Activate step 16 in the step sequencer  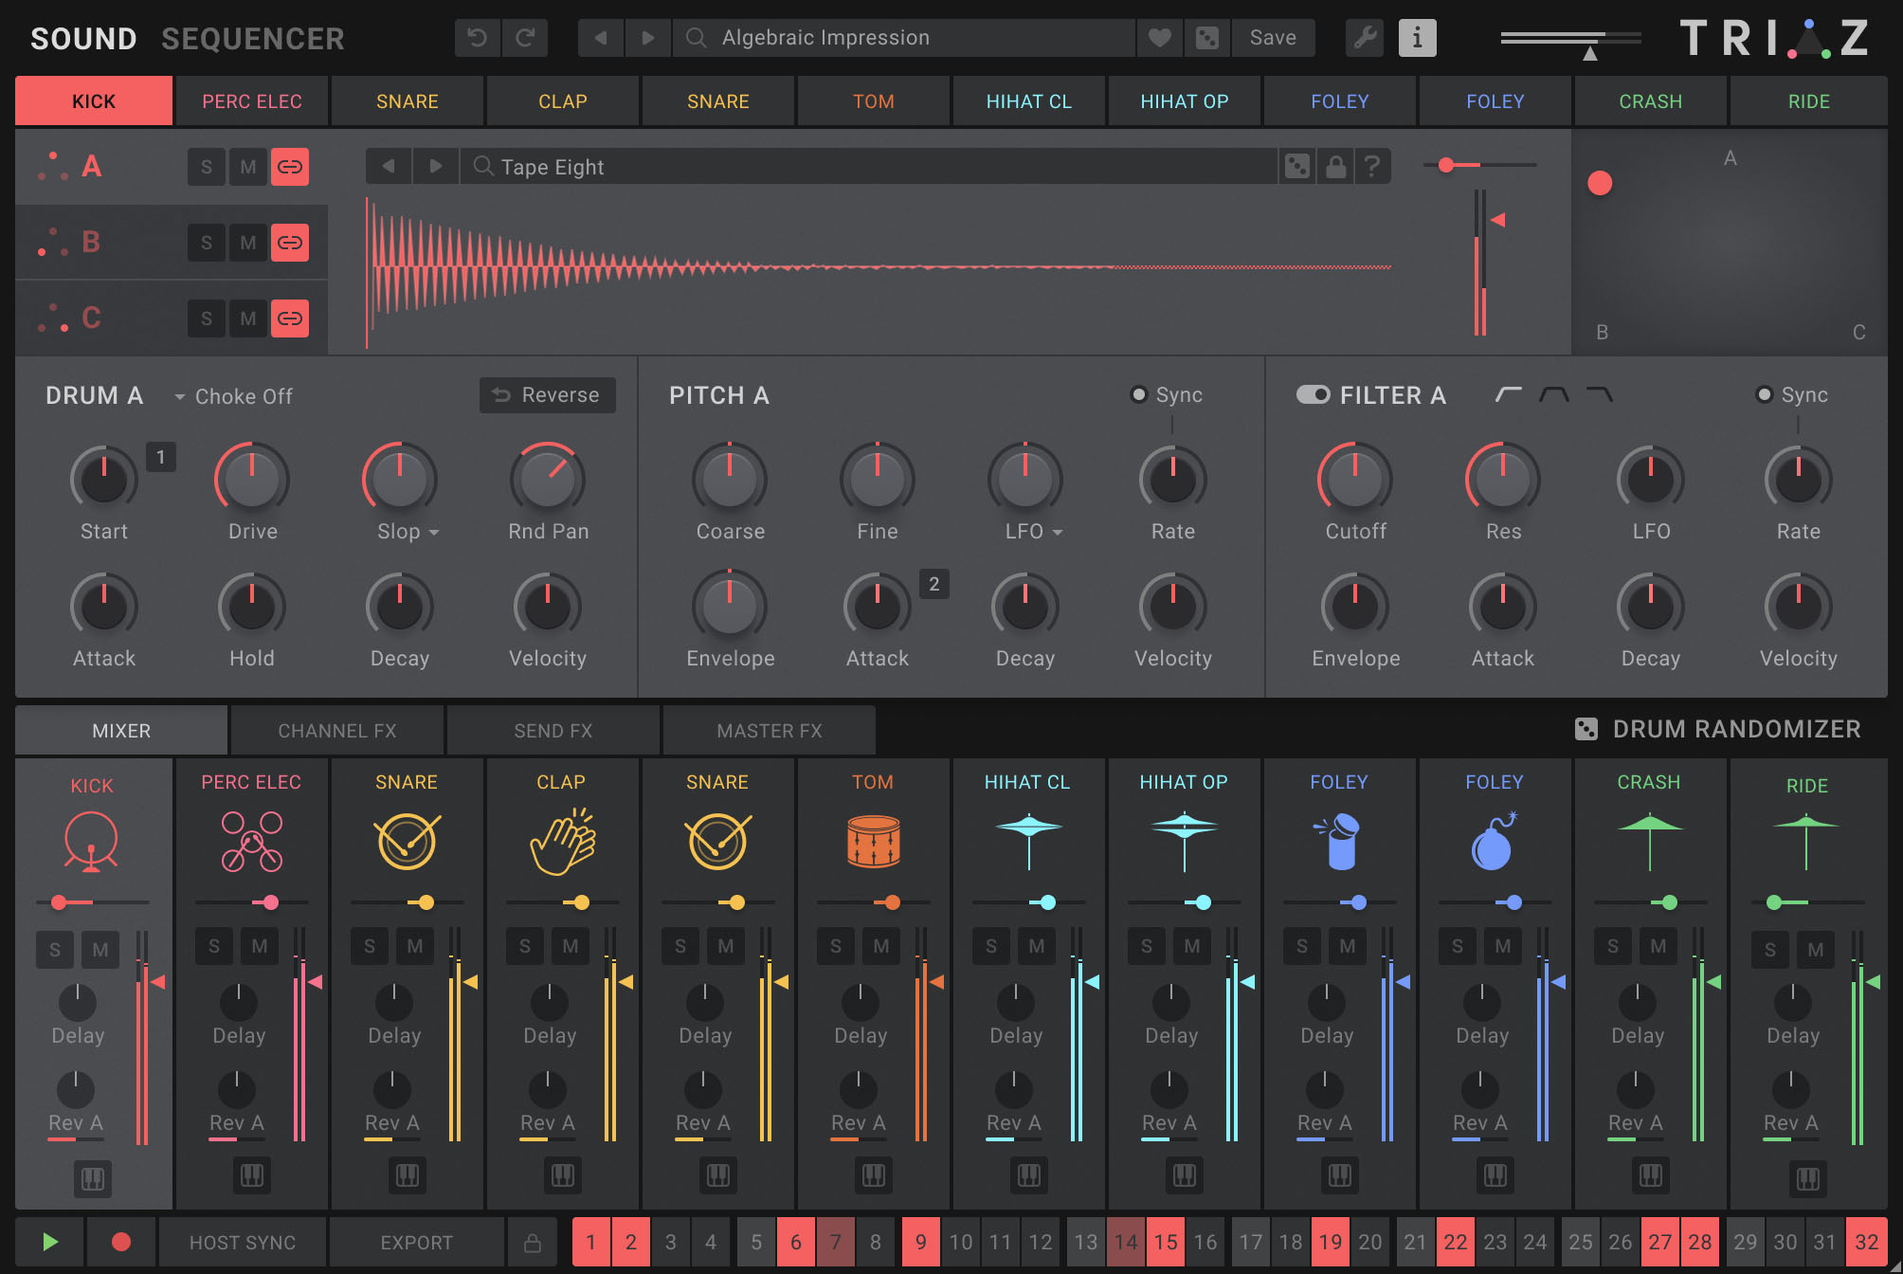(1205, 1242)
